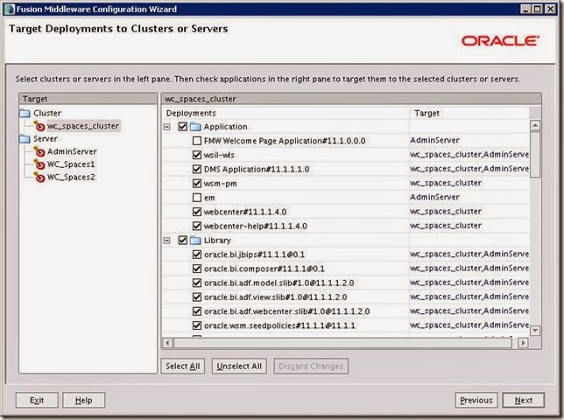The image size is (564, 420).
Task: Collapse the Library deployments group
Action: (x=167, y=241)
